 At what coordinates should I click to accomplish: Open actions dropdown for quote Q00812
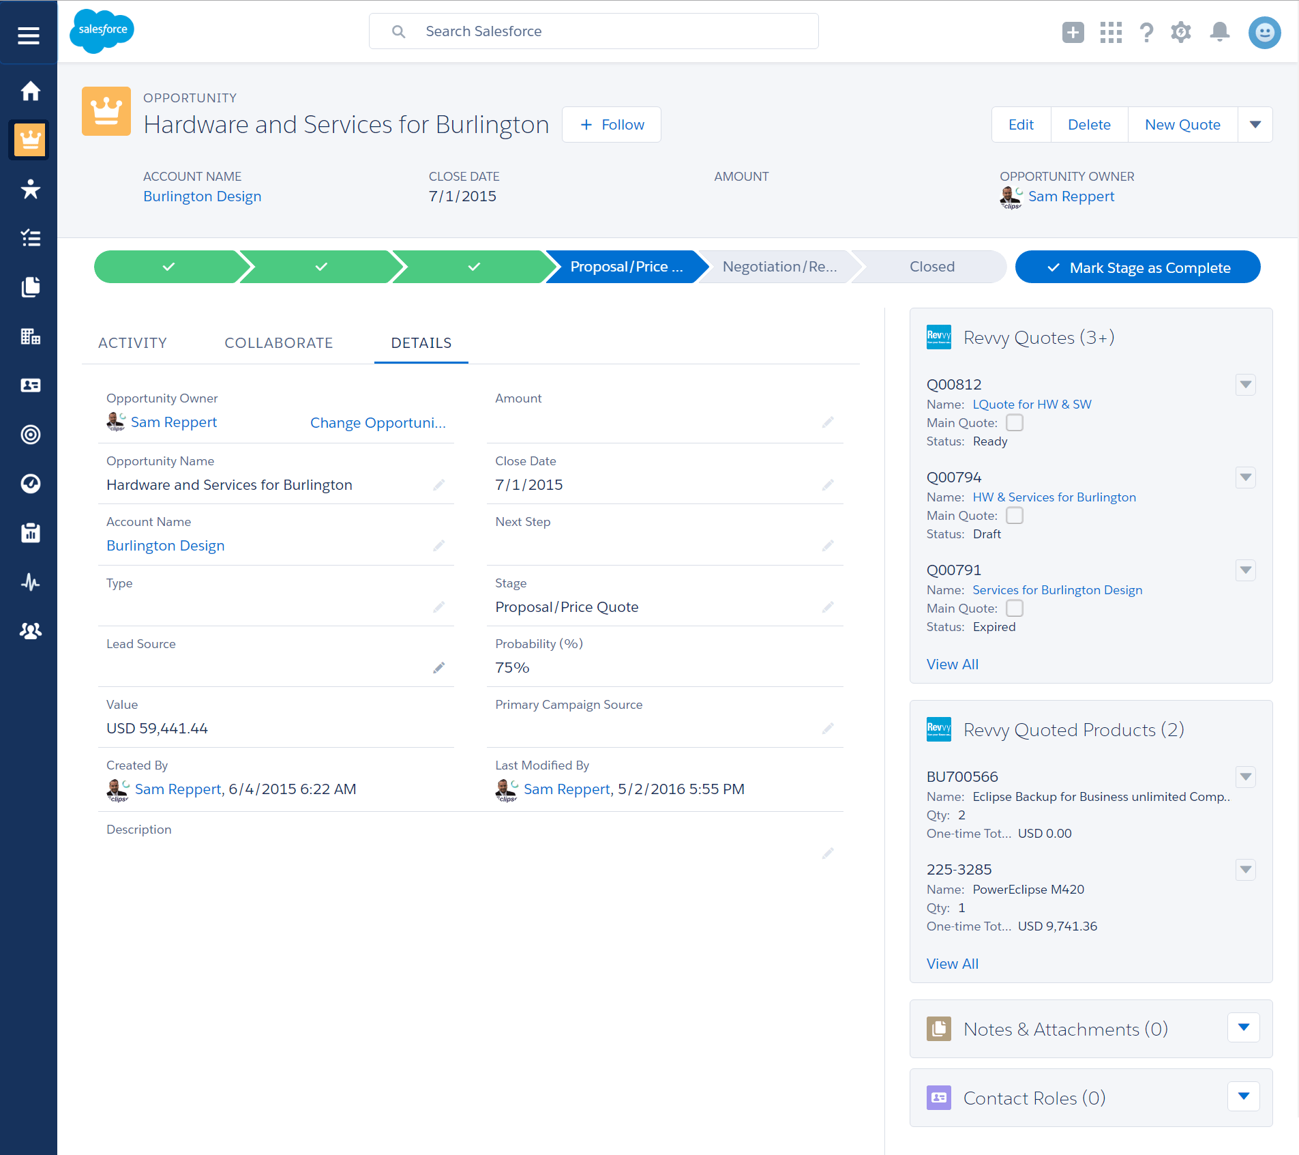1246,385
